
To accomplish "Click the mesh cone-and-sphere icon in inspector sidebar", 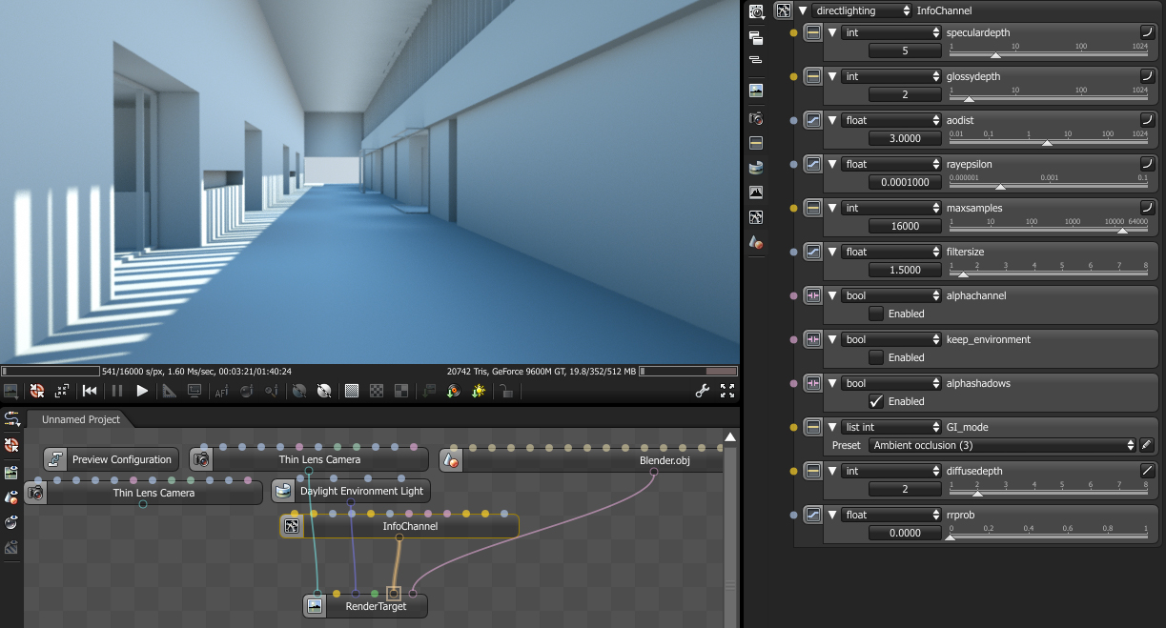I will [x=756, y=243].
